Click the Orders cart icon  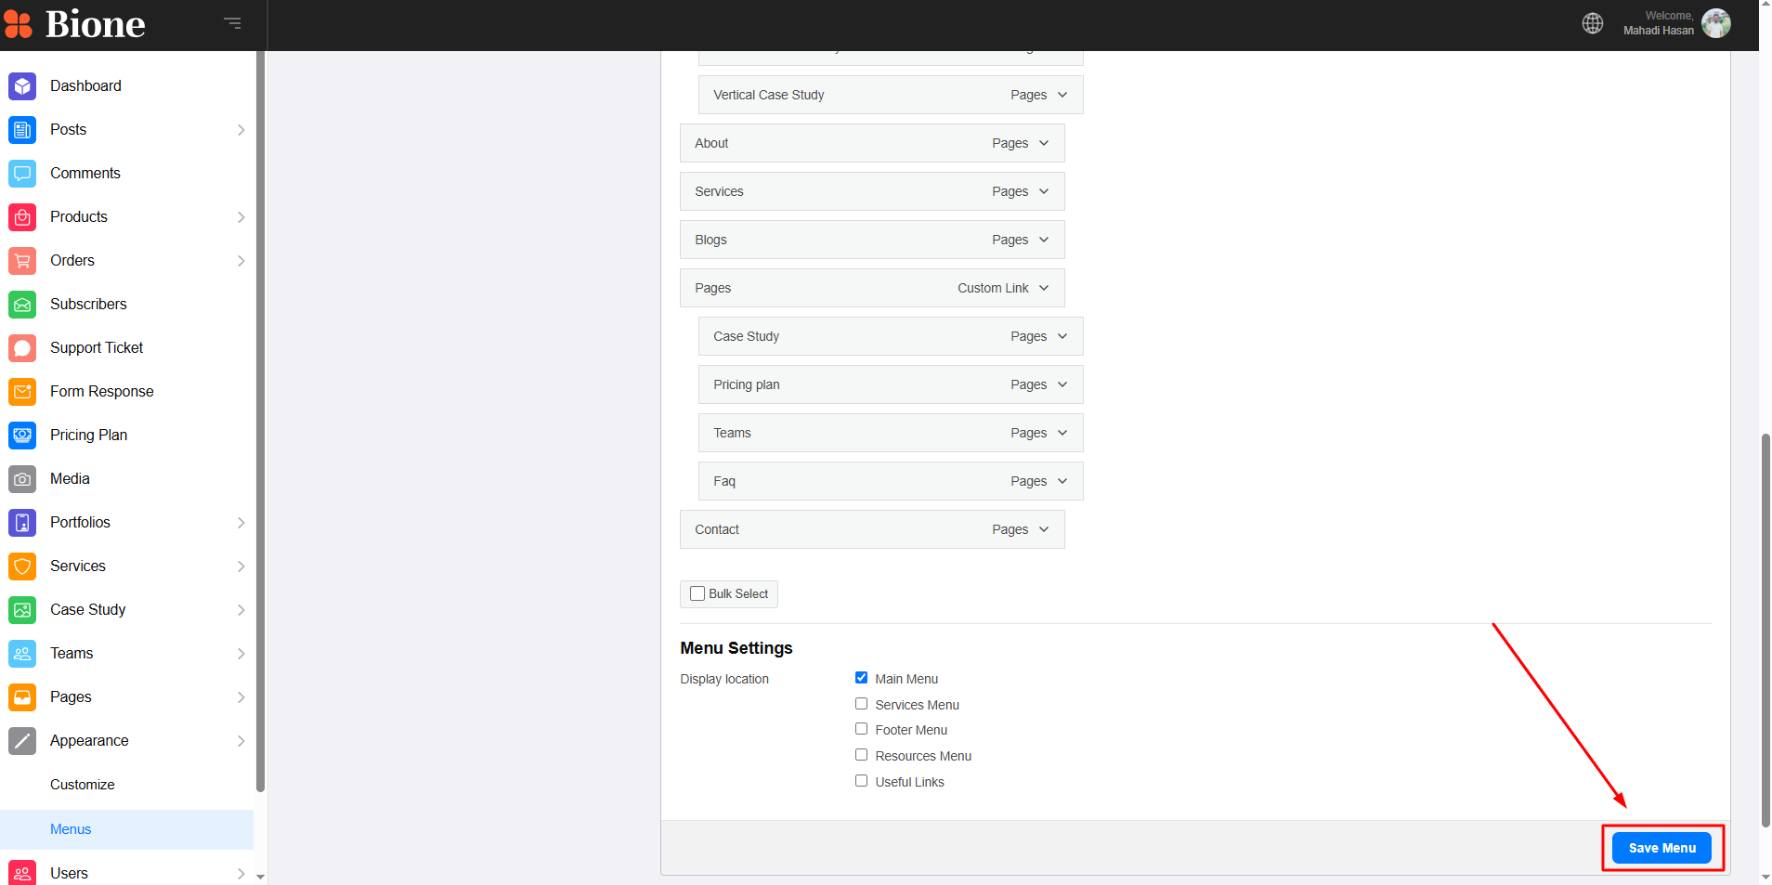coord(22,261)
